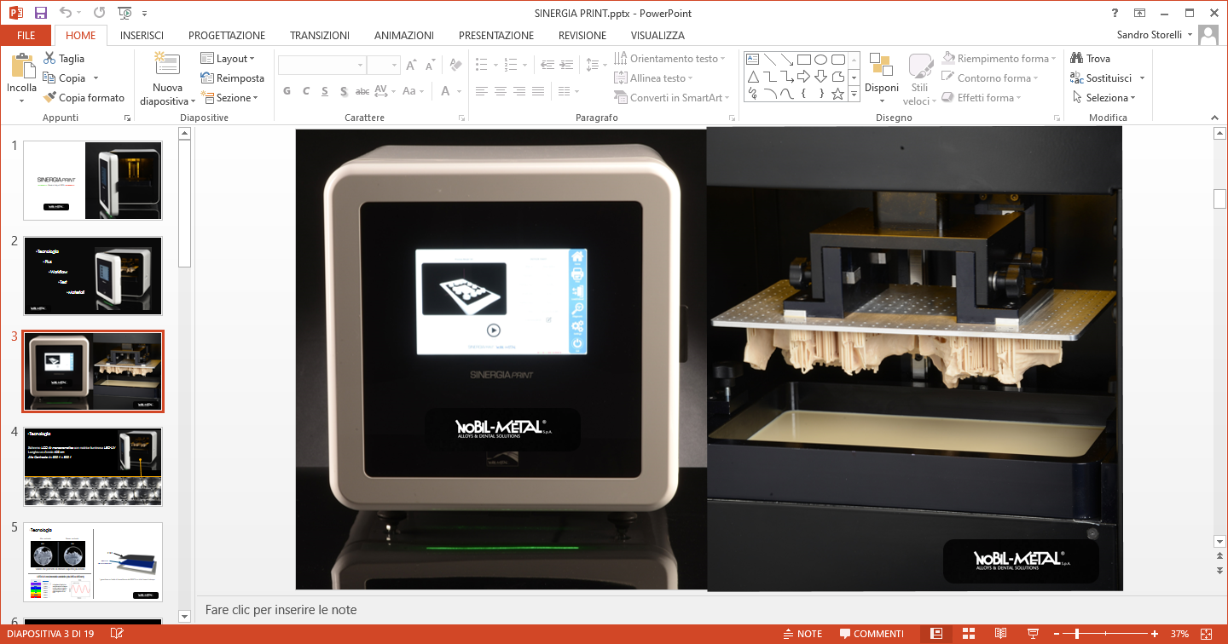This screenshot has width=1228, height=644.
Task: Open the PRESENTAZIONE tab
Action: coord(496,36)
